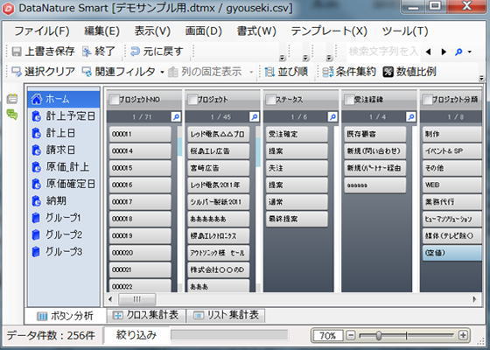Select グループ2 in the sidebar
490x350 pixels.
64,234
